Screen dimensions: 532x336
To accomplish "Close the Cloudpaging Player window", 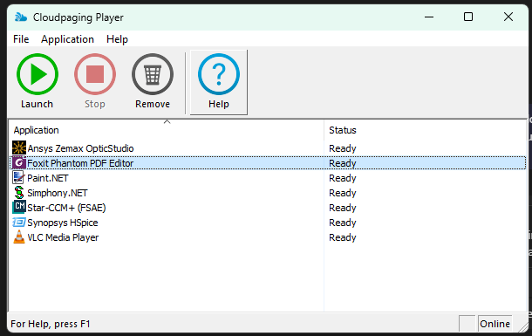I will click(x=508, y=17).
